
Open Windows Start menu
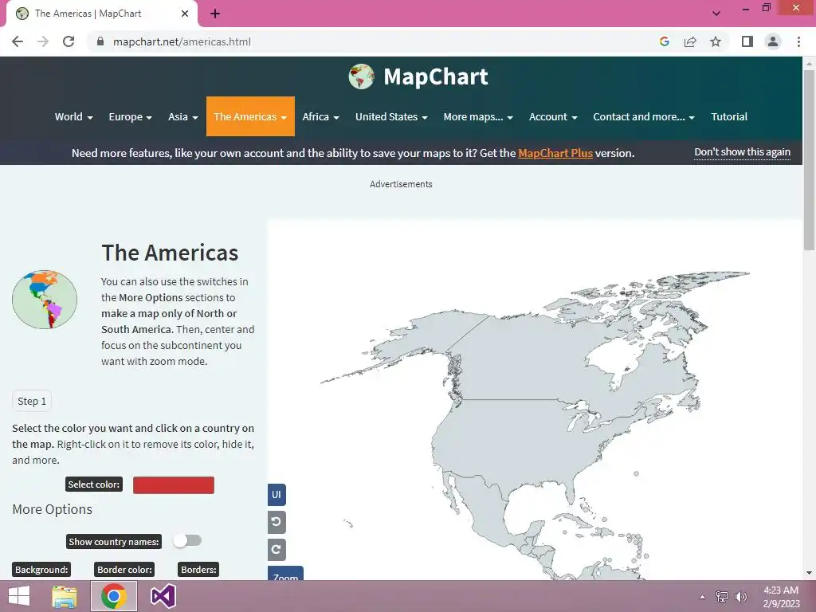click(19, 596)
